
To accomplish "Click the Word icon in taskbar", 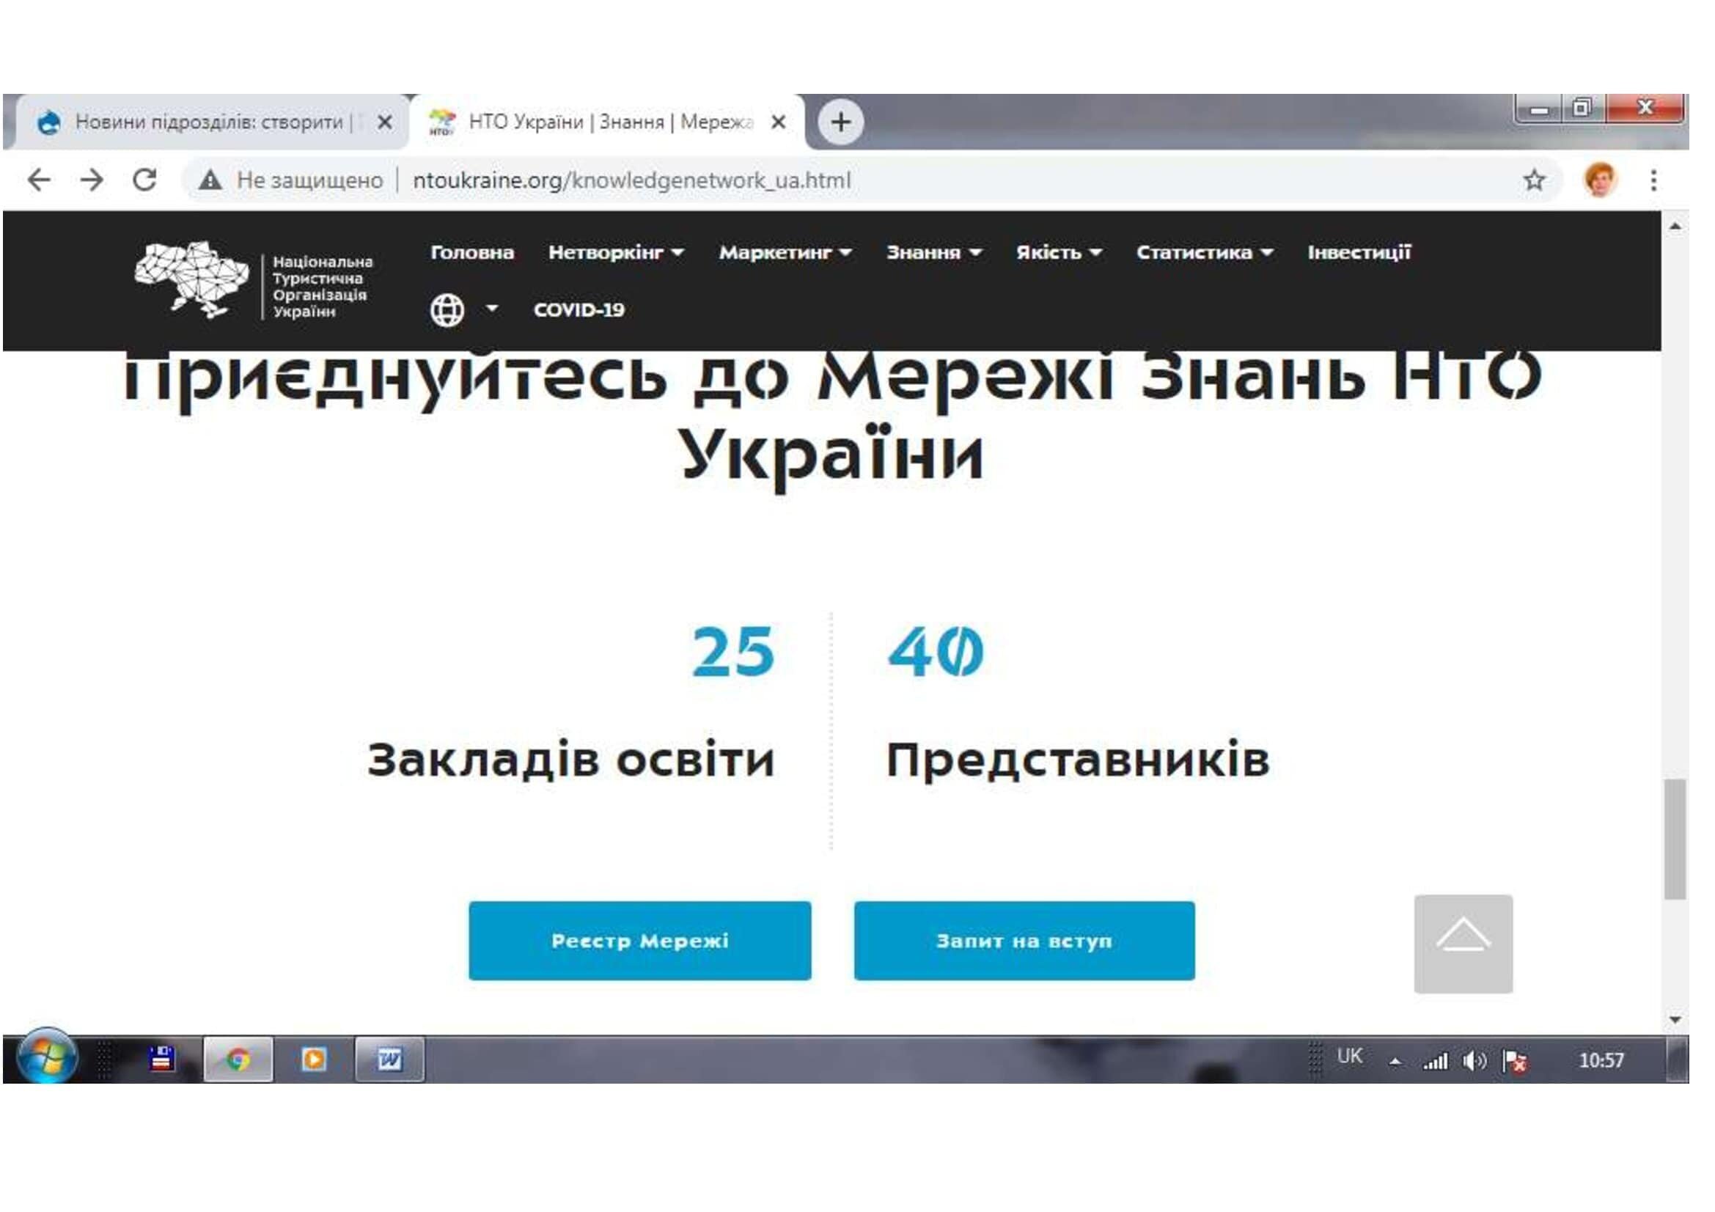I will pos(389,1059).
